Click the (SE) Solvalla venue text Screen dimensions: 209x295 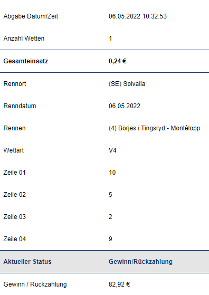pos(127,84)
